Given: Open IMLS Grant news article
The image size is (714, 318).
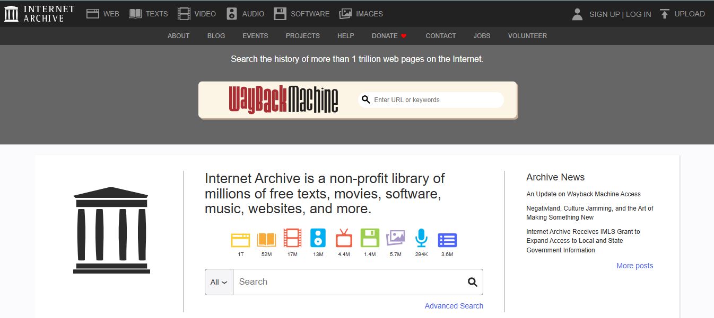Looking at the screenshot, I should click(x=584, y=241).
